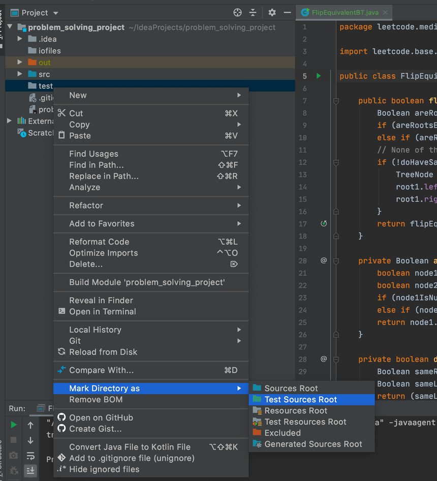
Task: Click the run gutter arrow beside line 5
Action: (319, 76)
